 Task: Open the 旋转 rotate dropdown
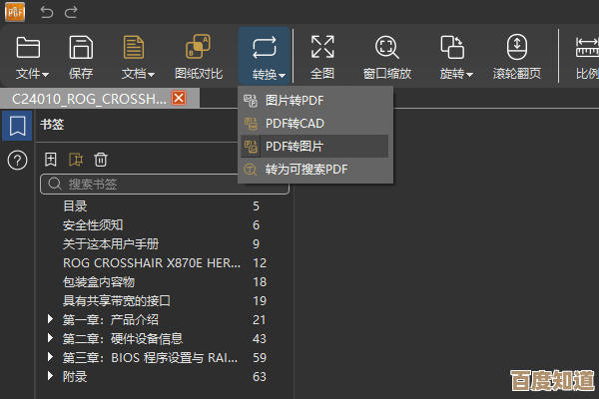pos(456,58)
